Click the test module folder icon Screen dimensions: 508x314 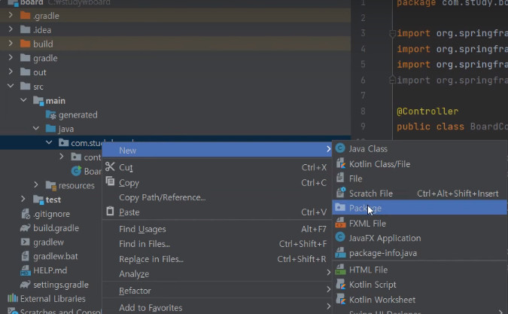click(38, 200)
